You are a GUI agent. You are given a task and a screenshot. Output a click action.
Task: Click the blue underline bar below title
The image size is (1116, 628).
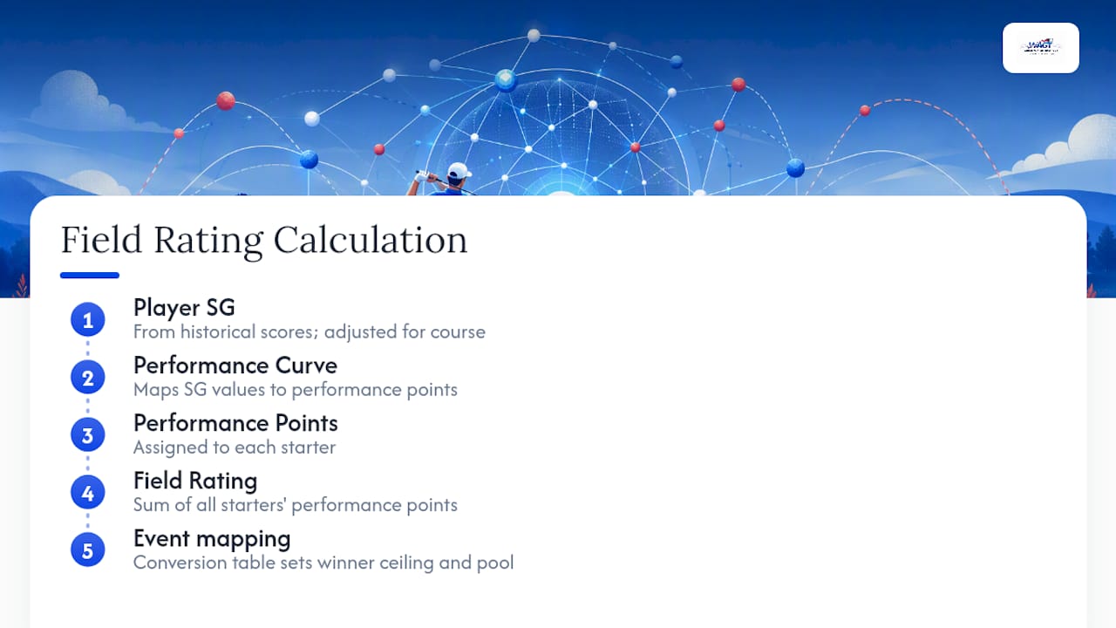[x=90, y=276]
